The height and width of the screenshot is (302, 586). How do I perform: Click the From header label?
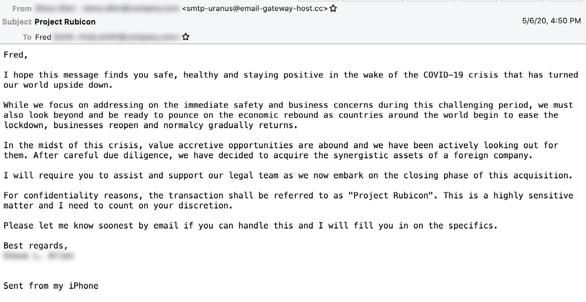pyautogui.click(x=22, y=8)
